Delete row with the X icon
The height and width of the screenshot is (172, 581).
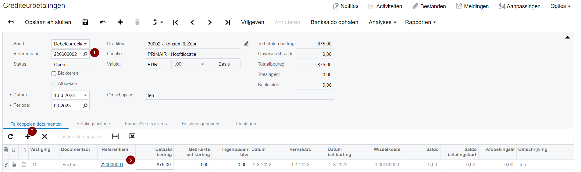45,136
